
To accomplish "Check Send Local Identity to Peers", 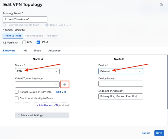I will click(17, 98).
